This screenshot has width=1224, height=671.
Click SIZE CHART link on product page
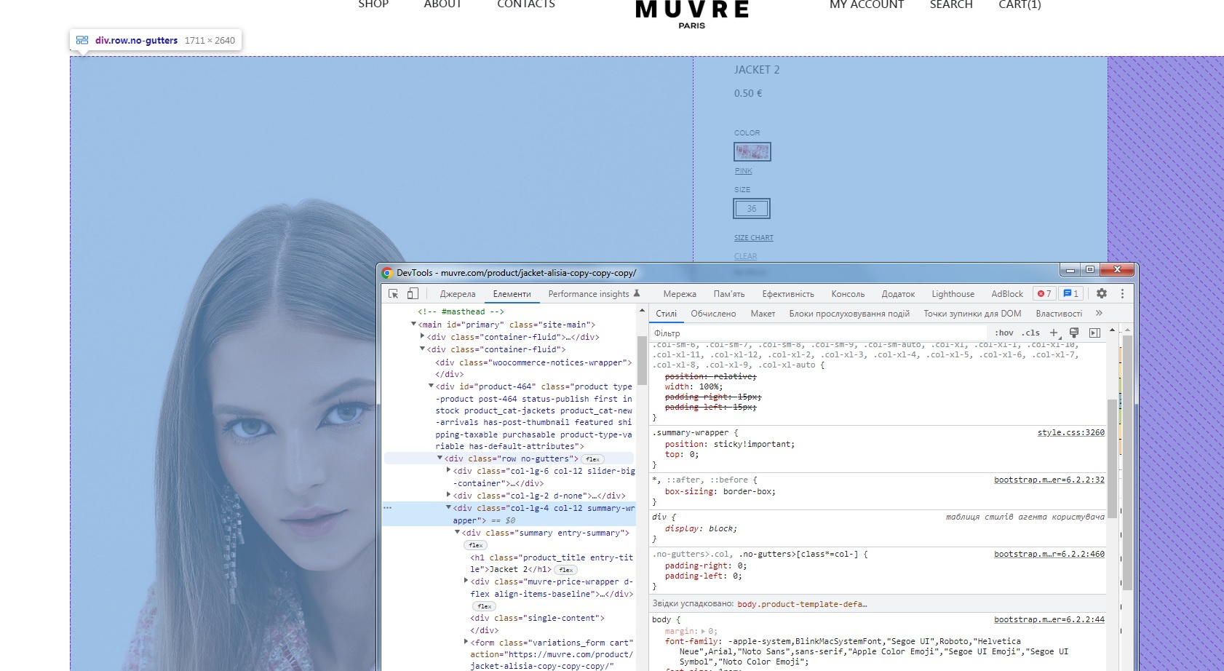[x=753, y=238]
